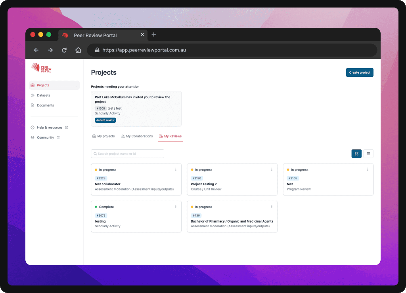The width and height of the screenshot is (406, 293).
Task: Open a new browser tab with plus icon
Action: (154, 35)
